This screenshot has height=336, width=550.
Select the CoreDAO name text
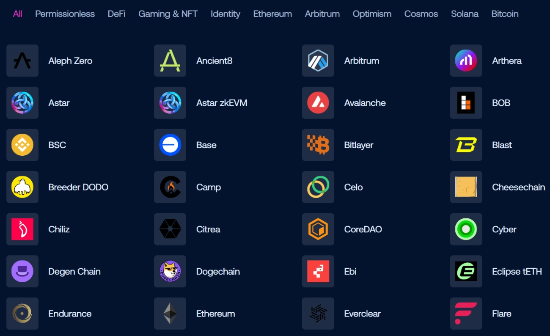pos(363,229)
